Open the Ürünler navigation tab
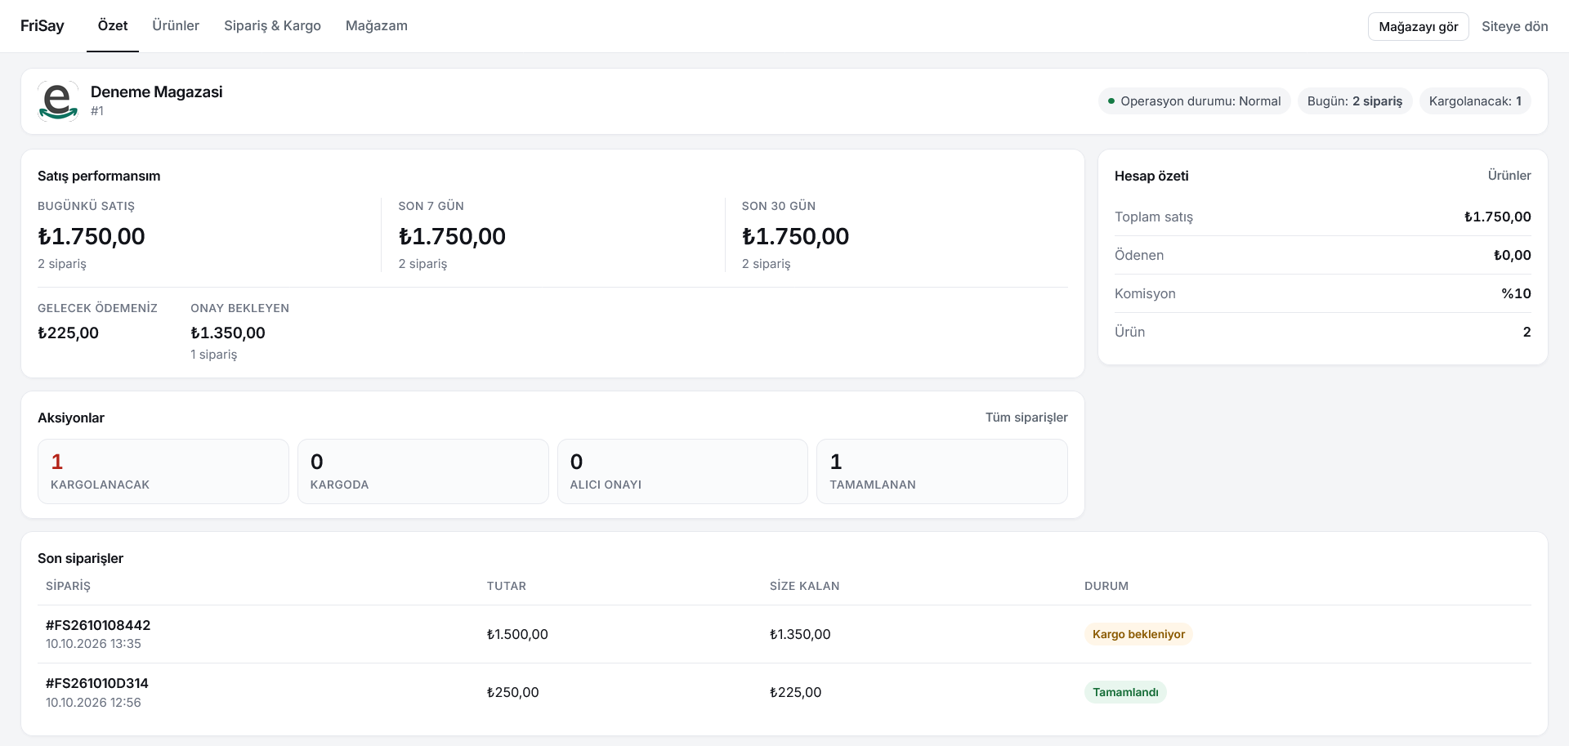This screenshot has height=746, width=1569. click(176, 26)
